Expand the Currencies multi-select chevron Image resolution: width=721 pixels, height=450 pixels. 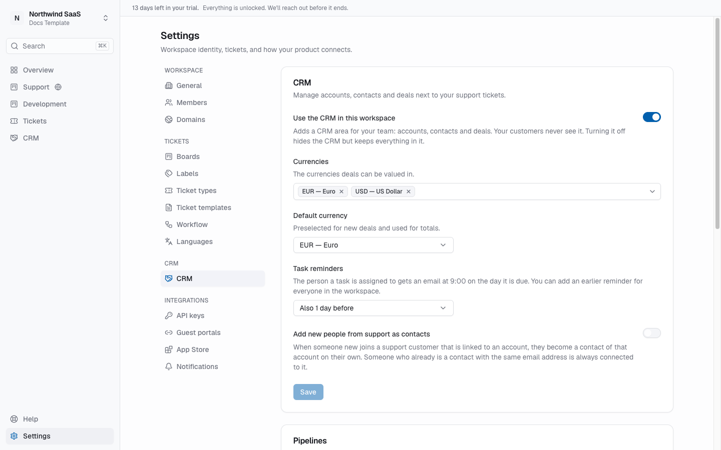652,191
